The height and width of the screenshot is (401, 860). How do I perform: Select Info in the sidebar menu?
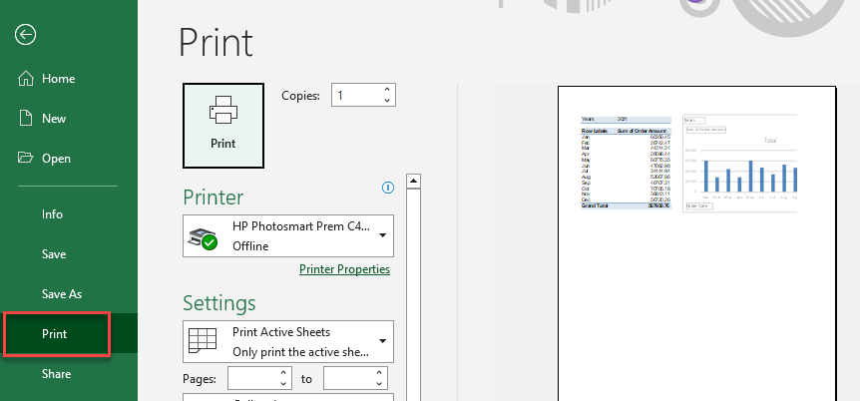(x=52, y=214)
